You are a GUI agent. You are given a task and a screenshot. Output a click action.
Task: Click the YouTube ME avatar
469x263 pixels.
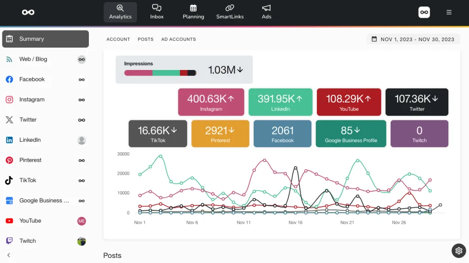coord(82,221)
